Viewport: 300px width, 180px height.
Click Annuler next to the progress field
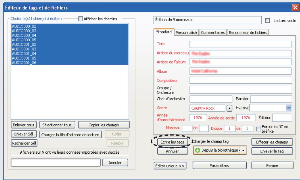(x=115, y=163)
